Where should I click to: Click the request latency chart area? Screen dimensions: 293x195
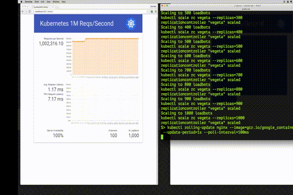pyautogui.click(x=105, y=103)
